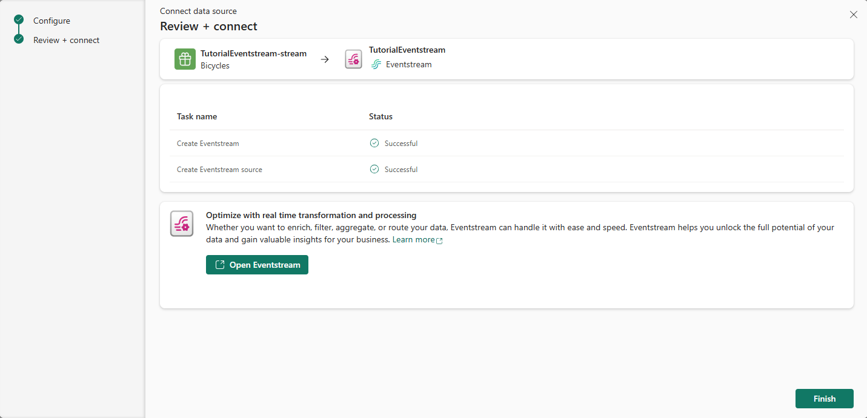Image resolution: width=867 pixels, height=418 pixels.
Task: Click the external-link icon inside Open Eventstream button
Action: pos(219,265)
